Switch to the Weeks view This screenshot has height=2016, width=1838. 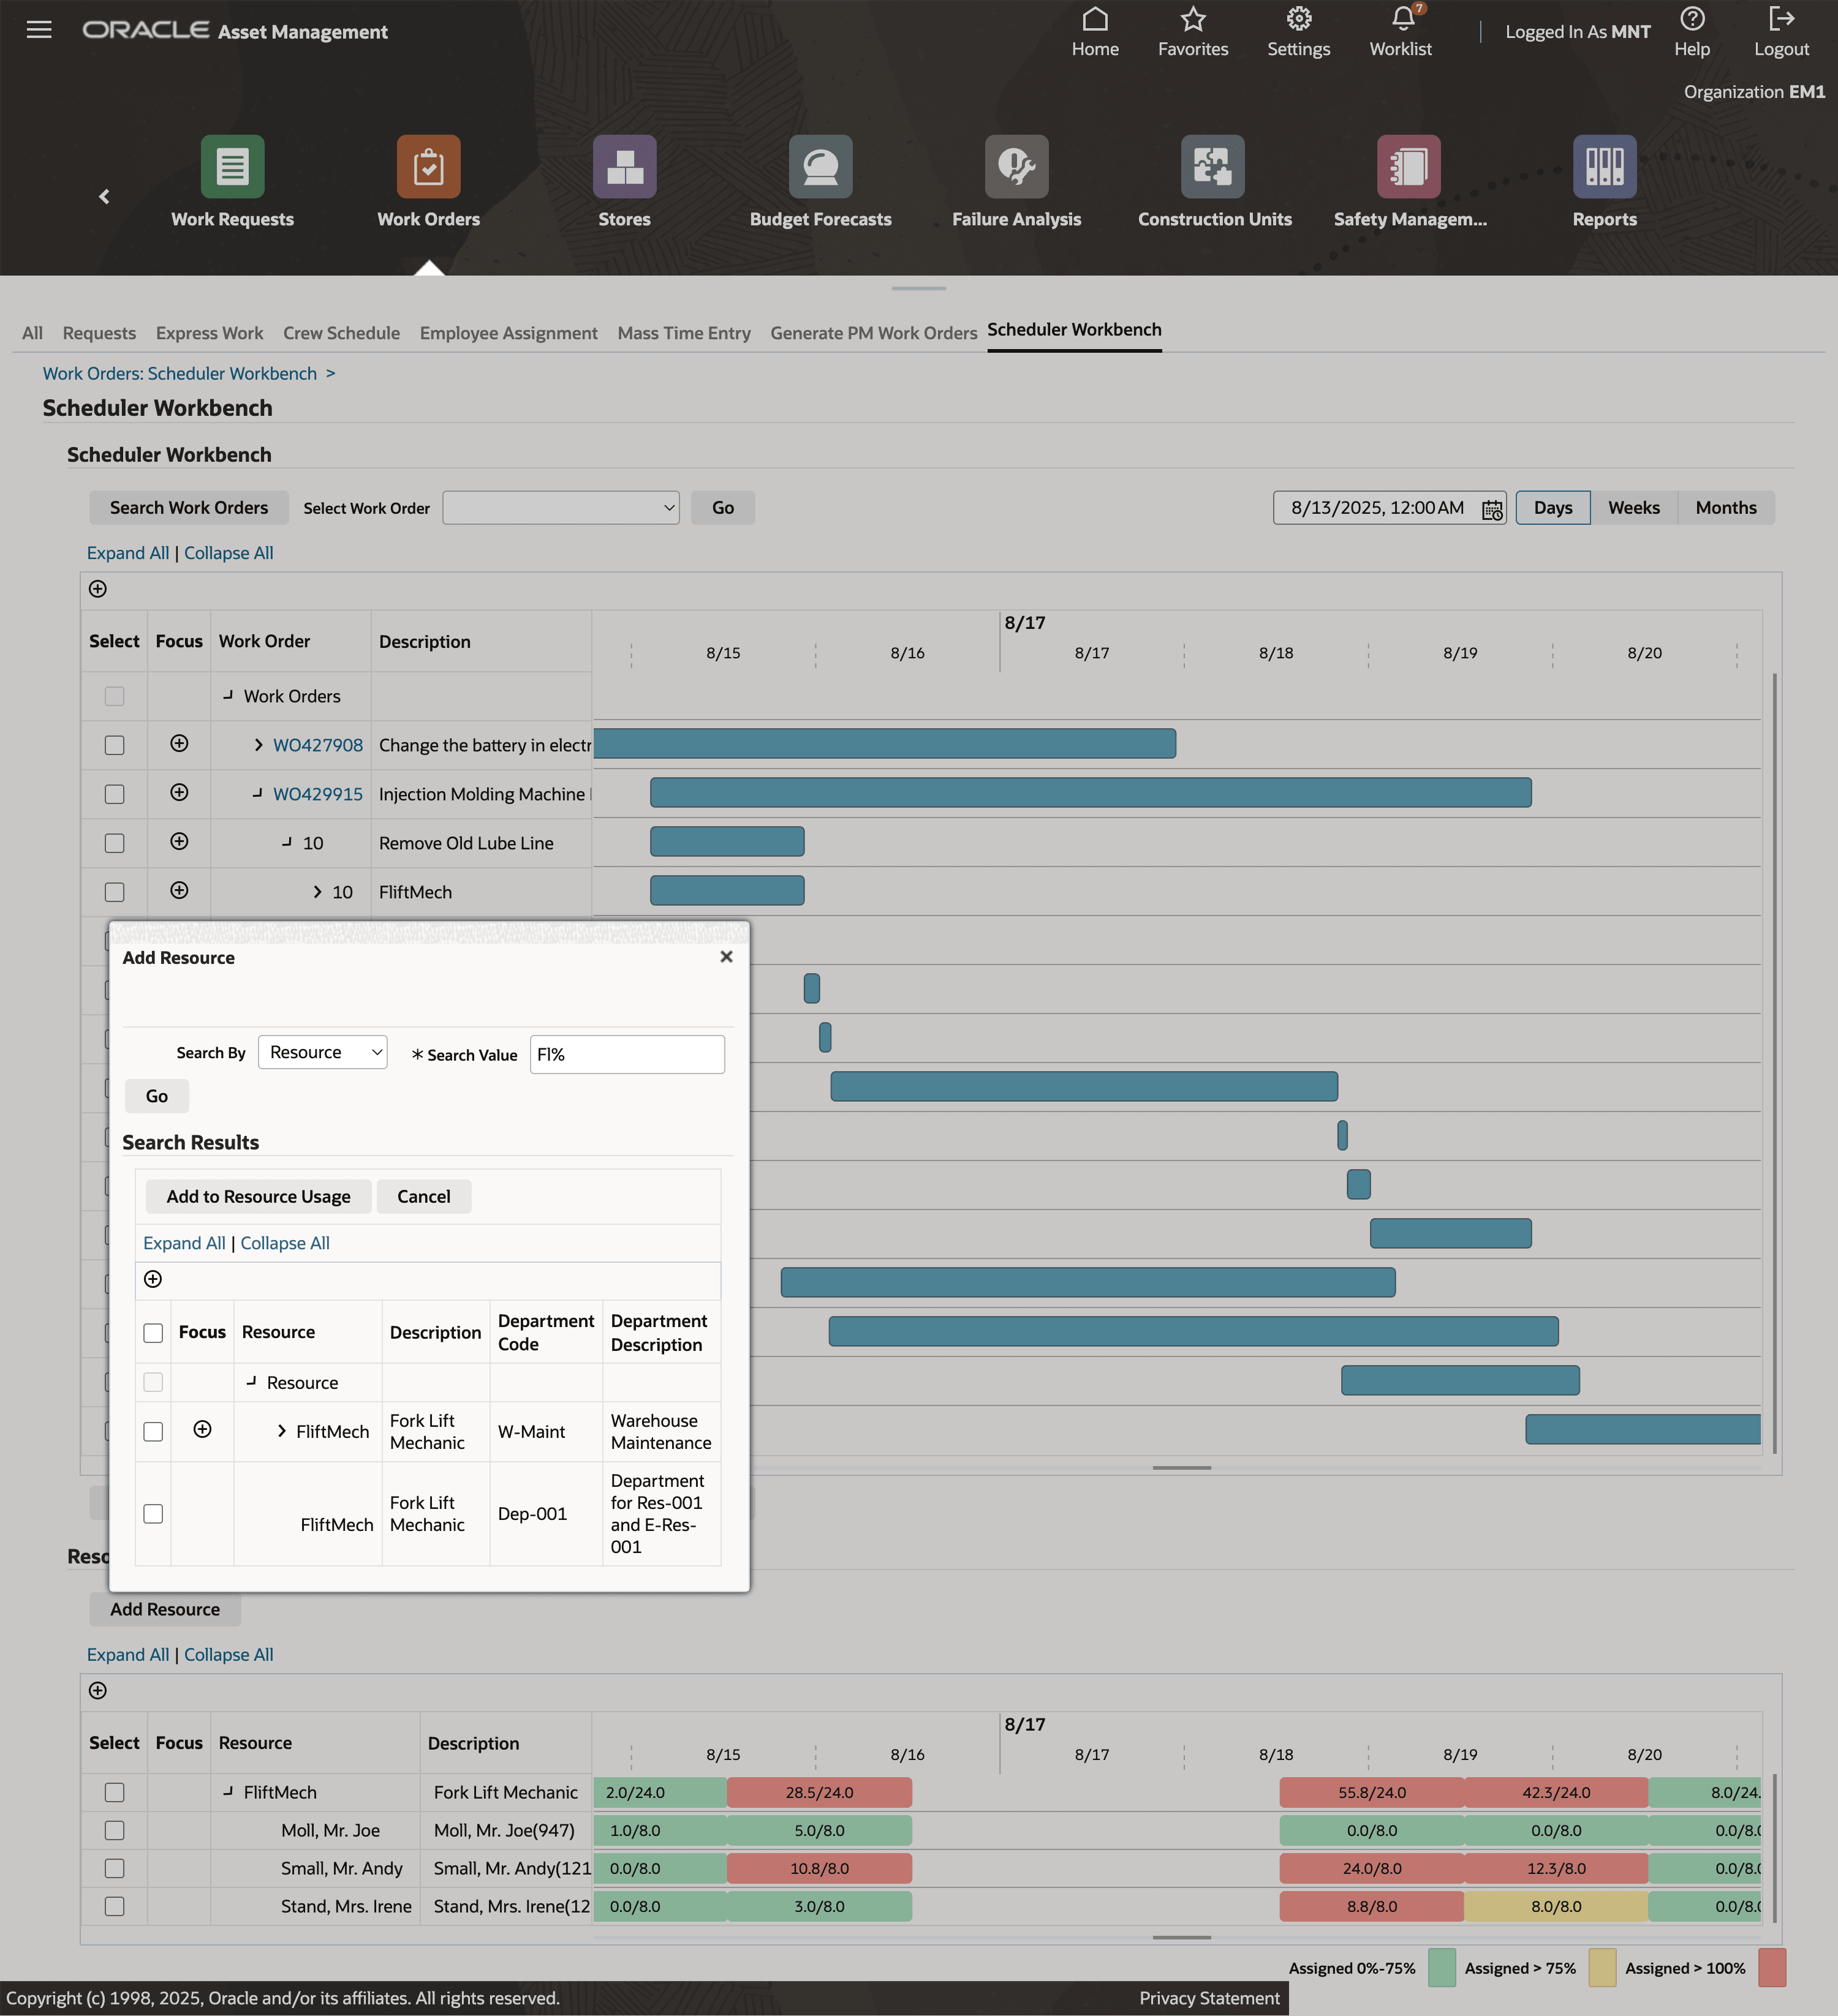(1633, 508)
